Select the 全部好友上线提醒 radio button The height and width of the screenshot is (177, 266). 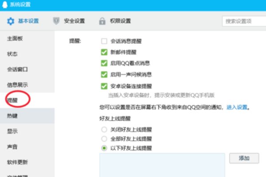104,139
